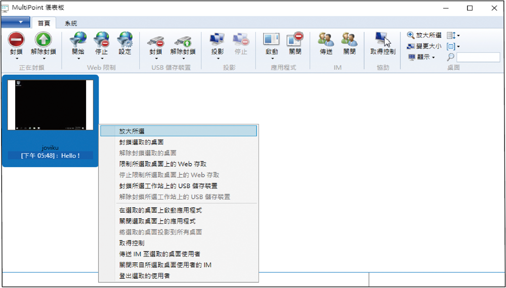Click into the ribbon search field
This screenshot has height=288, width=506.
[478, 57]
